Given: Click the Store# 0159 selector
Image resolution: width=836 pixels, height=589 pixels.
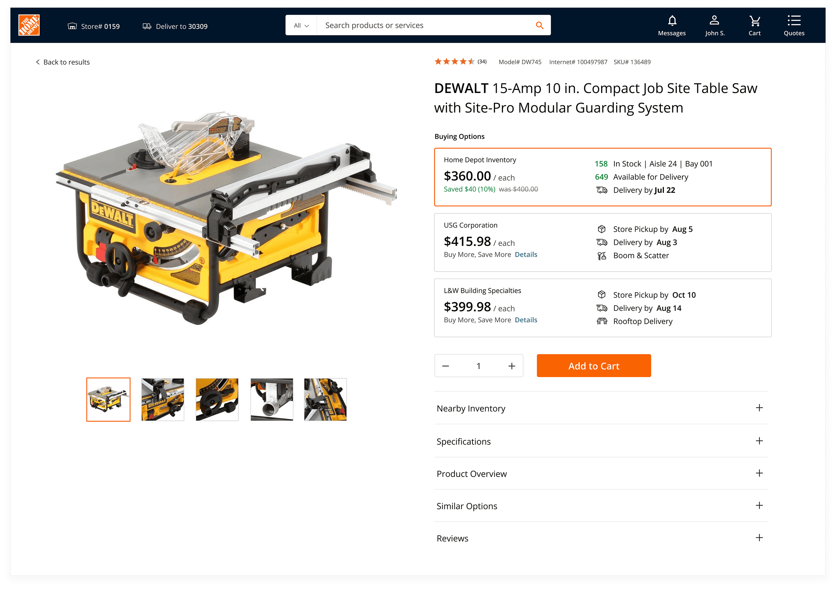Looking at the screenshot, I should pyautogui.click(x=94, y=26).
